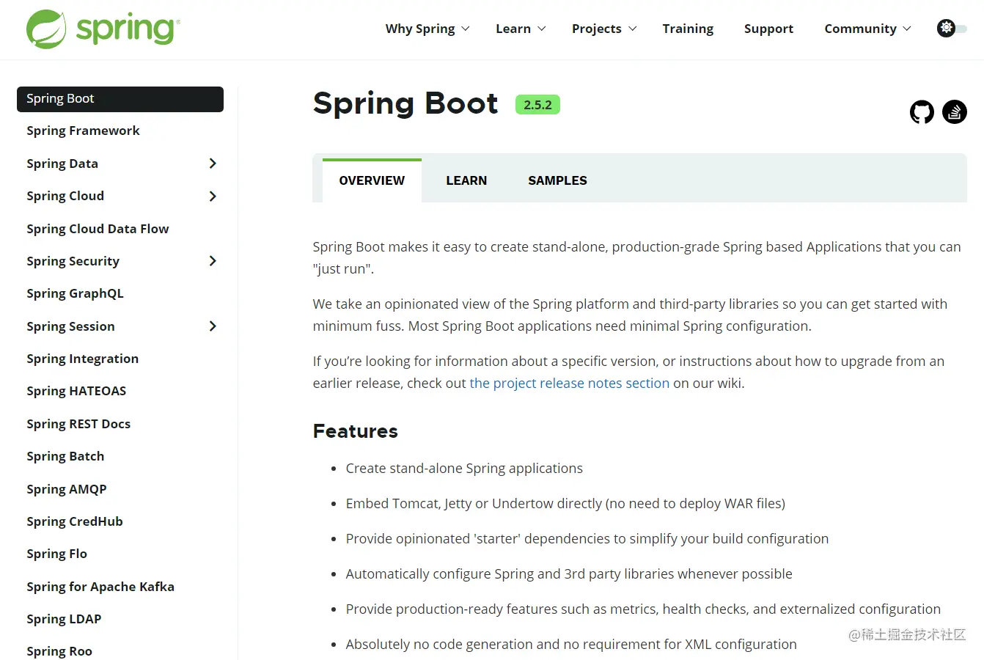Open the Spring Framework project link
The image size is (984, 660).
(83, 131)
